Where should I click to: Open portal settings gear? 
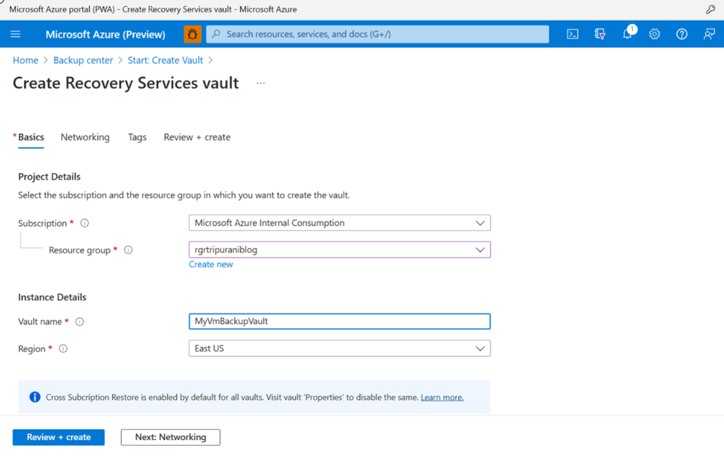654,34
